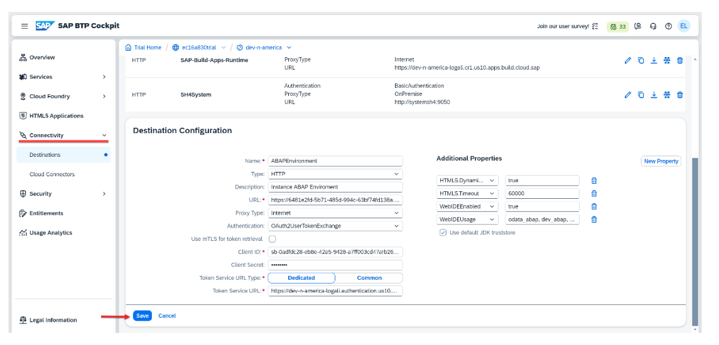Select Common token service URL type
The image size is (719, 345).
(369, 278)
